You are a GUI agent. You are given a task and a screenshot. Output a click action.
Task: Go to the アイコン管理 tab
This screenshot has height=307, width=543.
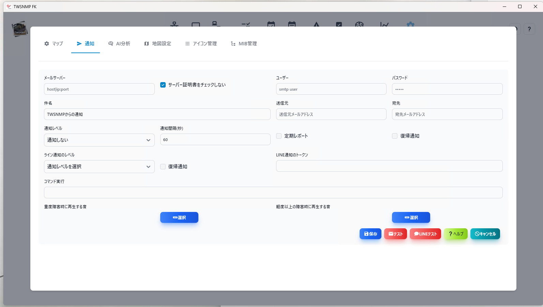201,44
